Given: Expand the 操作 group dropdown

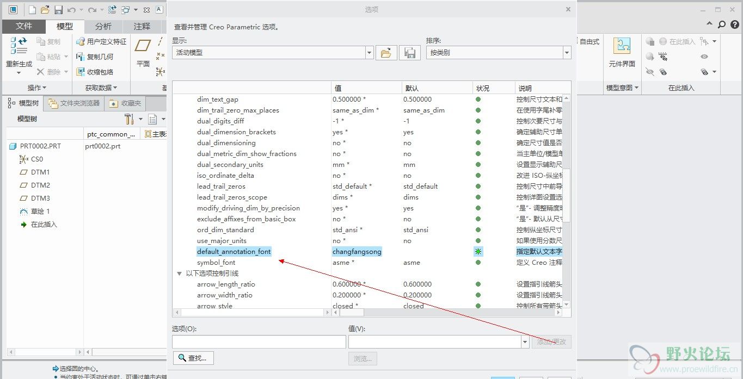Looking at the screenshot, I should click(37, 88).
